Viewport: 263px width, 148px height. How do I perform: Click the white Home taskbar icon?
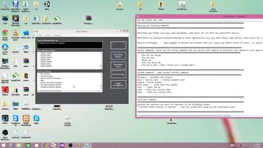[37, 145]
